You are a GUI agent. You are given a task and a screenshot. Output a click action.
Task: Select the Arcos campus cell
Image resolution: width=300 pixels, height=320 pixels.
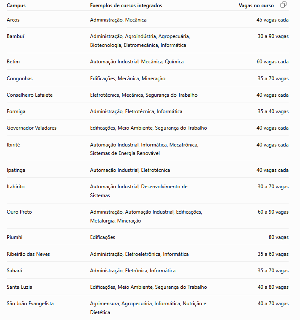click(x=13, y=20)
